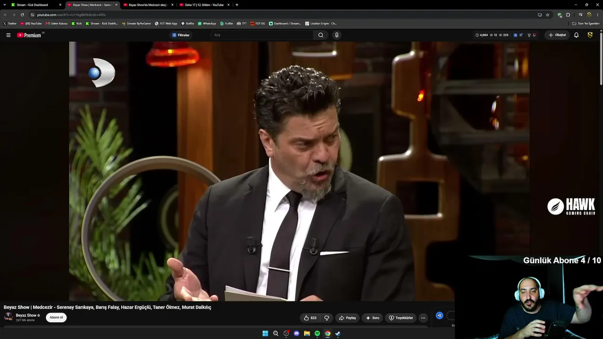Open the Twitter bookmark
The image size is (603, 339).
click(9, 24)
